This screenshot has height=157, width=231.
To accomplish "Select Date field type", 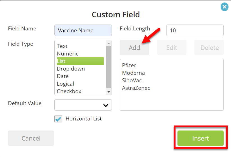I will (x=80, y=76).
